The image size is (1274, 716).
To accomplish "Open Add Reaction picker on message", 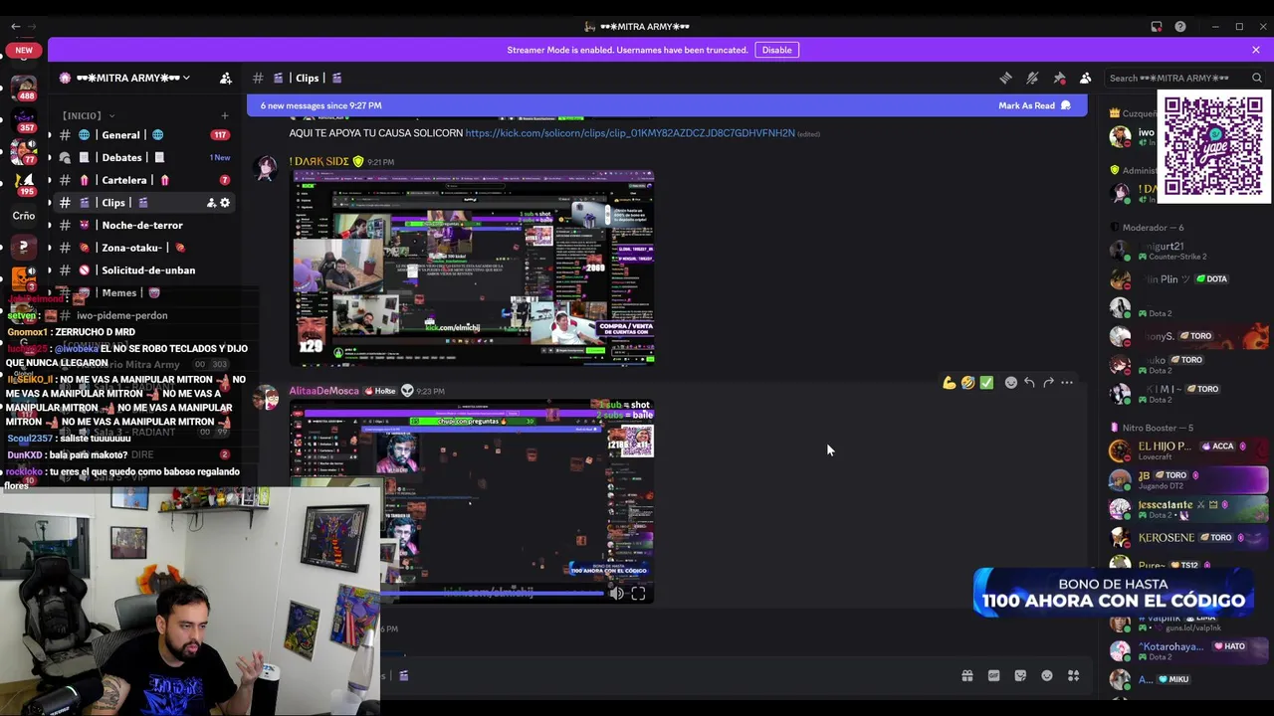I will [1011, 383].
